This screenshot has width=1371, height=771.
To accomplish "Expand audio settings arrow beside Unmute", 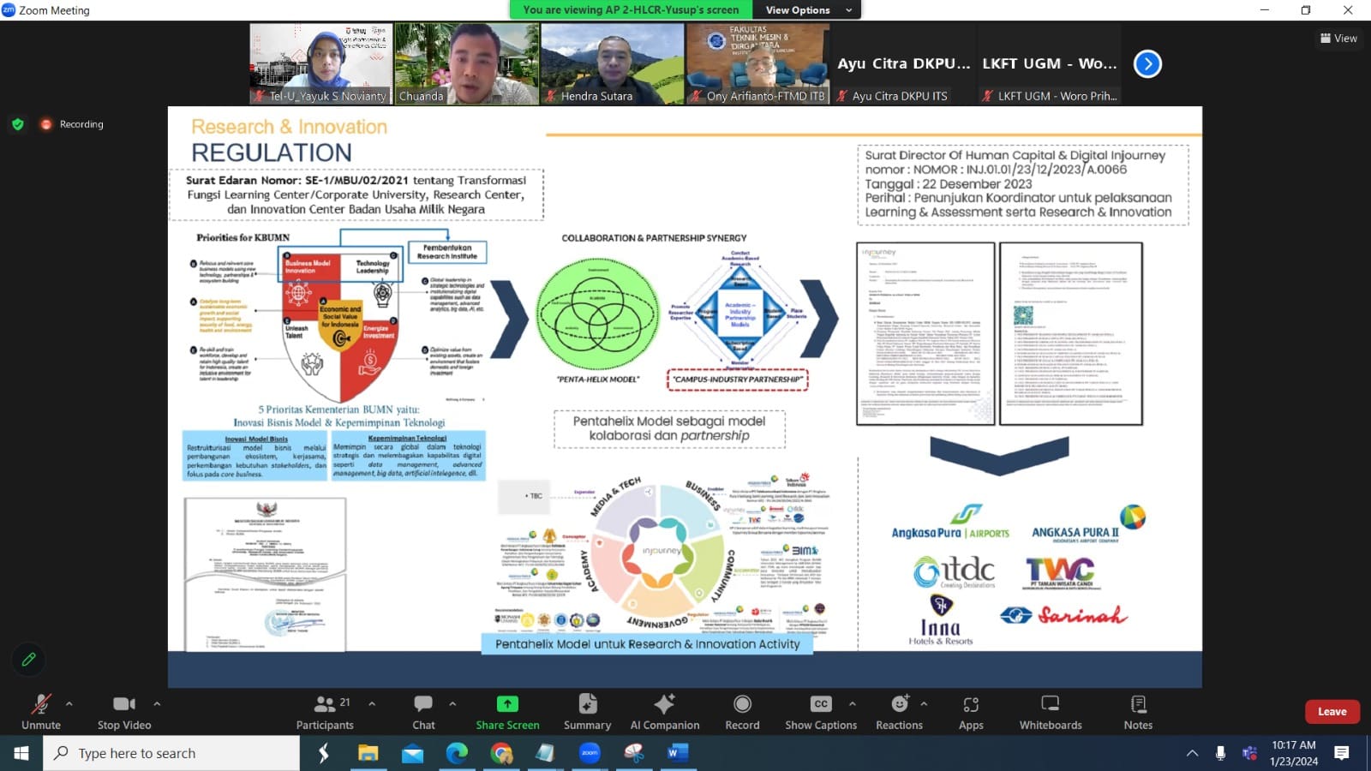I will 69,703.
